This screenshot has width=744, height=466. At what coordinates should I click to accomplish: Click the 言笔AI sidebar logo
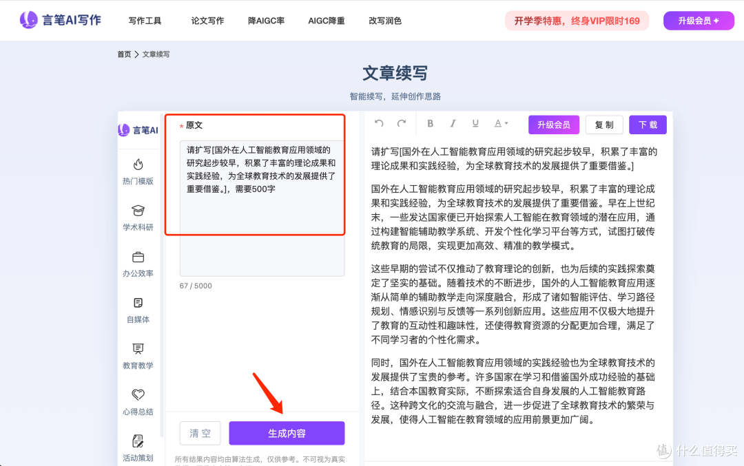pos(138,130)
